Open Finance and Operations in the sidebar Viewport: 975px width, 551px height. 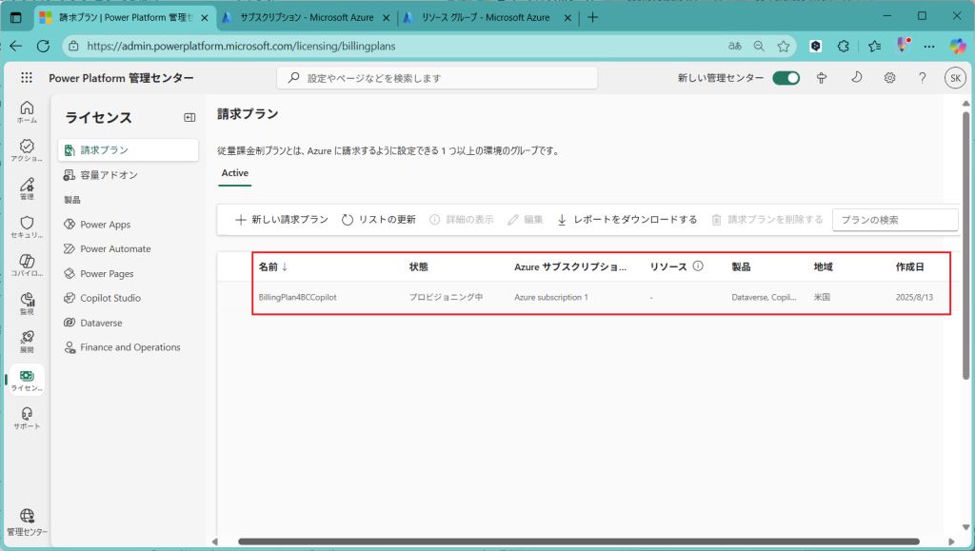pyautogui.click(x=129, y=347)
